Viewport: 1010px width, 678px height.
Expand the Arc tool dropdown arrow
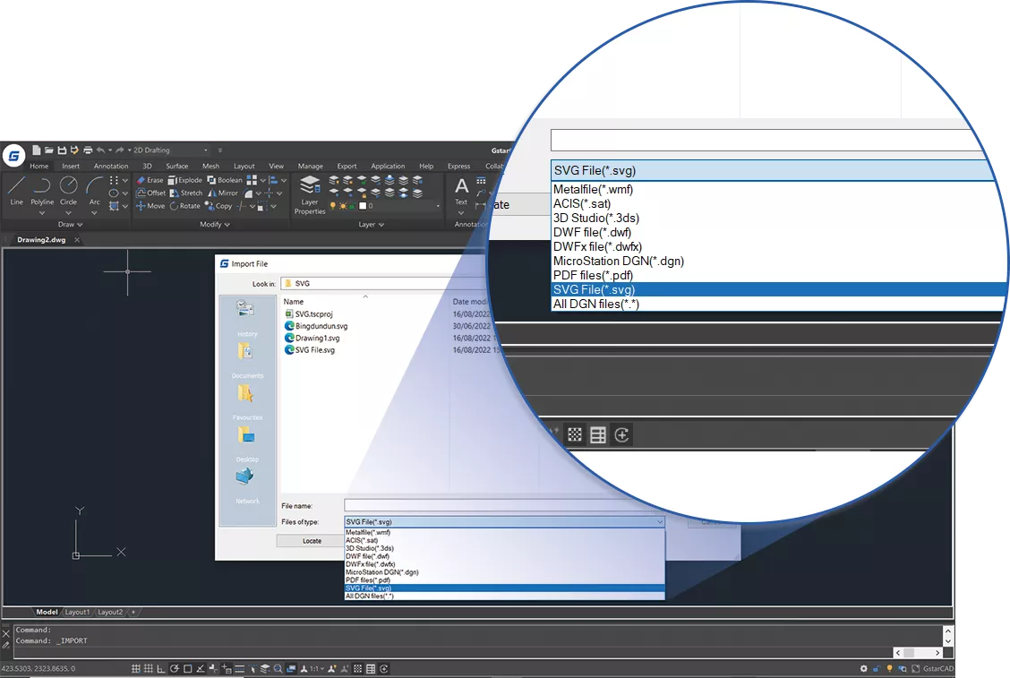94,213
